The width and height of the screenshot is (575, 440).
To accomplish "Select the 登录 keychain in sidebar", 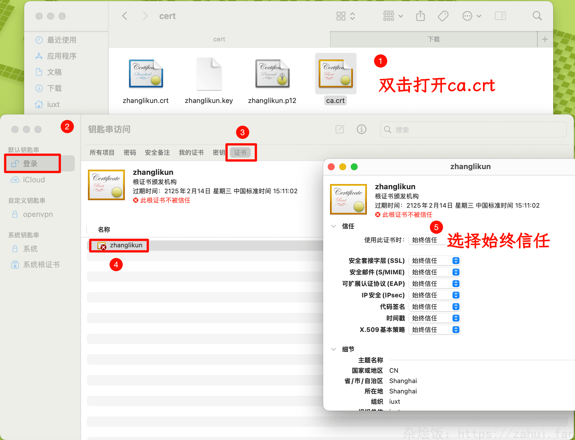I will pyautogui.click(x=30, y=164).
